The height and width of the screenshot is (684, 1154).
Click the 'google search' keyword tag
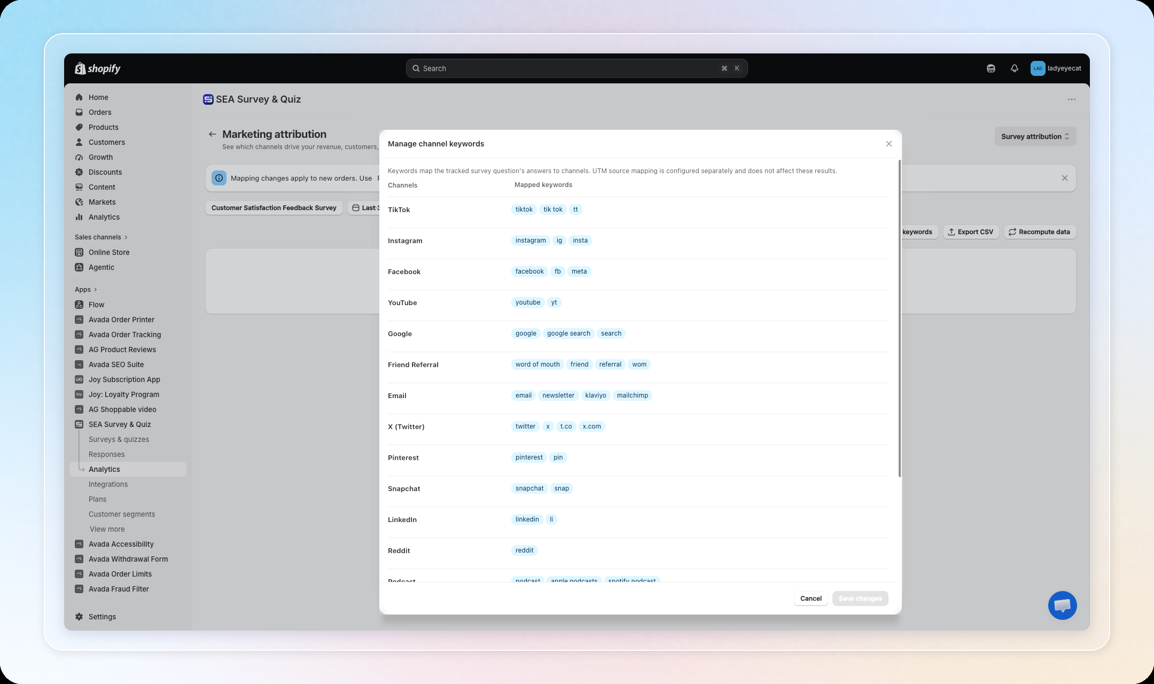[x=568, y=333]
